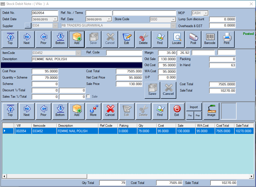Click the horizontal scrollbar right arrow
This screenshot has width=256, height=187.
[x=252, y=176]
